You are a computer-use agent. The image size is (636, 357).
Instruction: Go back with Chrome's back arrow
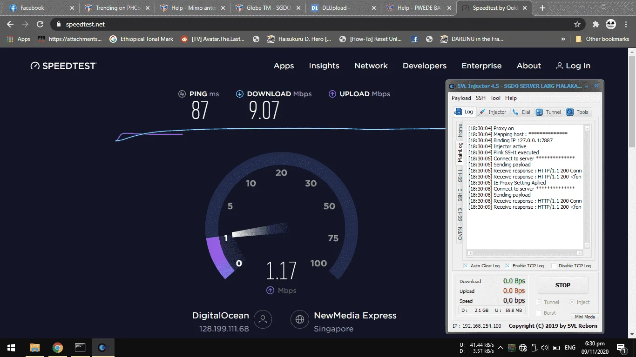pyautogui.click(x=10, y=24)
